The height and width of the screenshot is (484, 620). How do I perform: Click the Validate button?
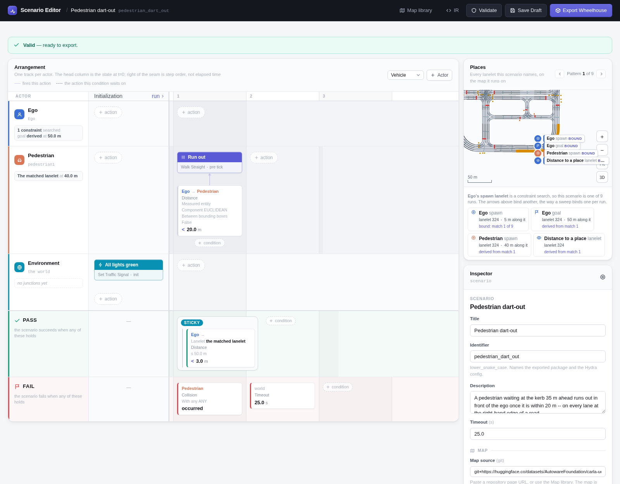484,10
